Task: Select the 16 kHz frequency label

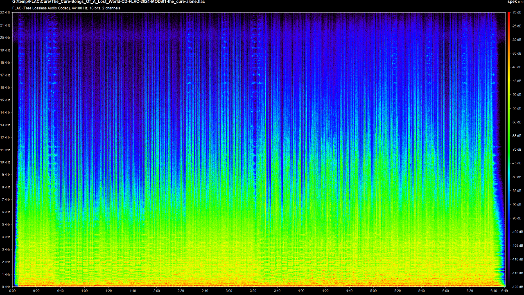Action: [x=5, y=87]
